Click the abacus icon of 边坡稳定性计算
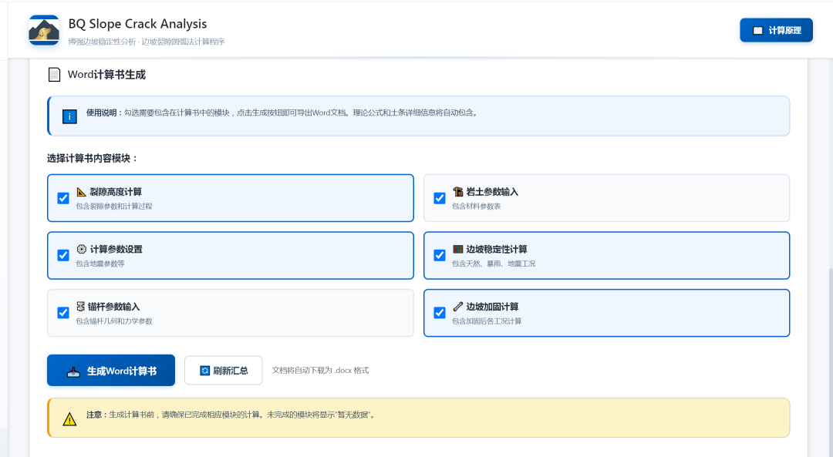Image resolution: width=833 pixels, height=457 pixels. (x=458, y=249)
